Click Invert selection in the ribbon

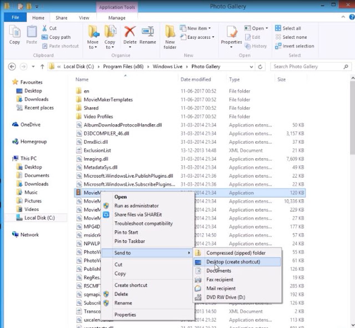click(x=295, y=46)
